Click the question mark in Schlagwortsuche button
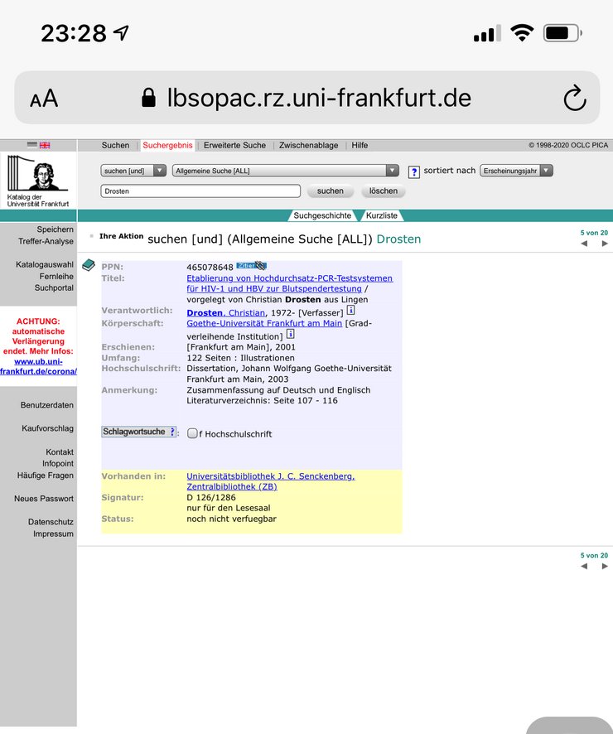Viewport: 613px width, 734px height. [172, 431]
